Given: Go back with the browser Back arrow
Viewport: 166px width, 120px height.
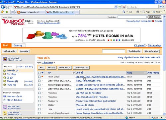Looking at the screenshot, I should coord(3,7).
